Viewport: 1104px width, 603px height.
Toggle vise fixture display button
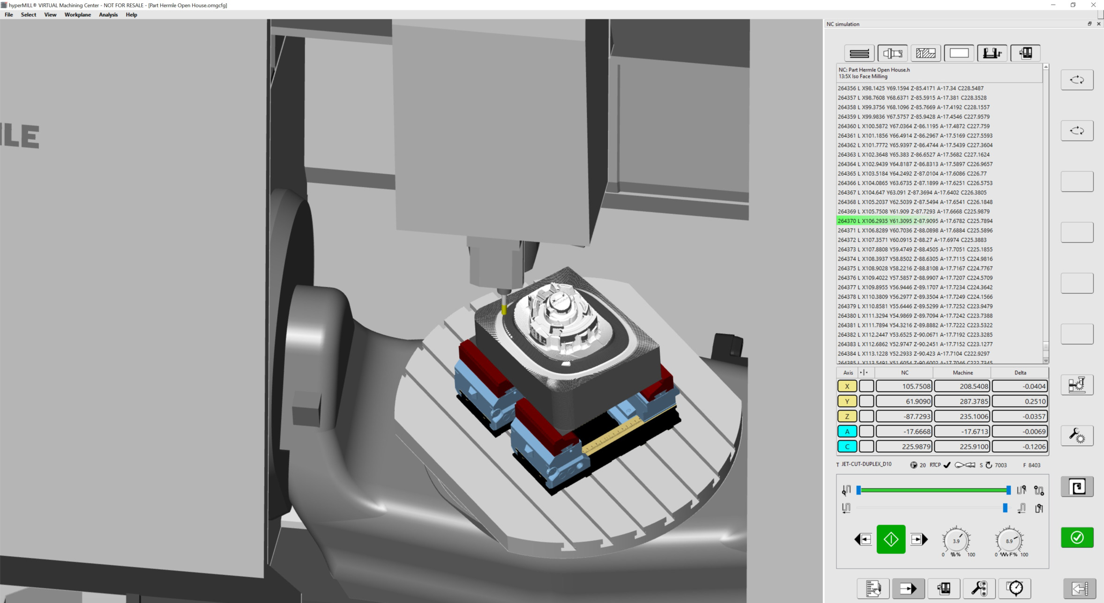click(992, 53)
